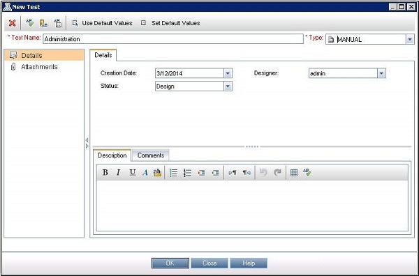
Task: Switch to the Description tab
Action: coord(112,155)
